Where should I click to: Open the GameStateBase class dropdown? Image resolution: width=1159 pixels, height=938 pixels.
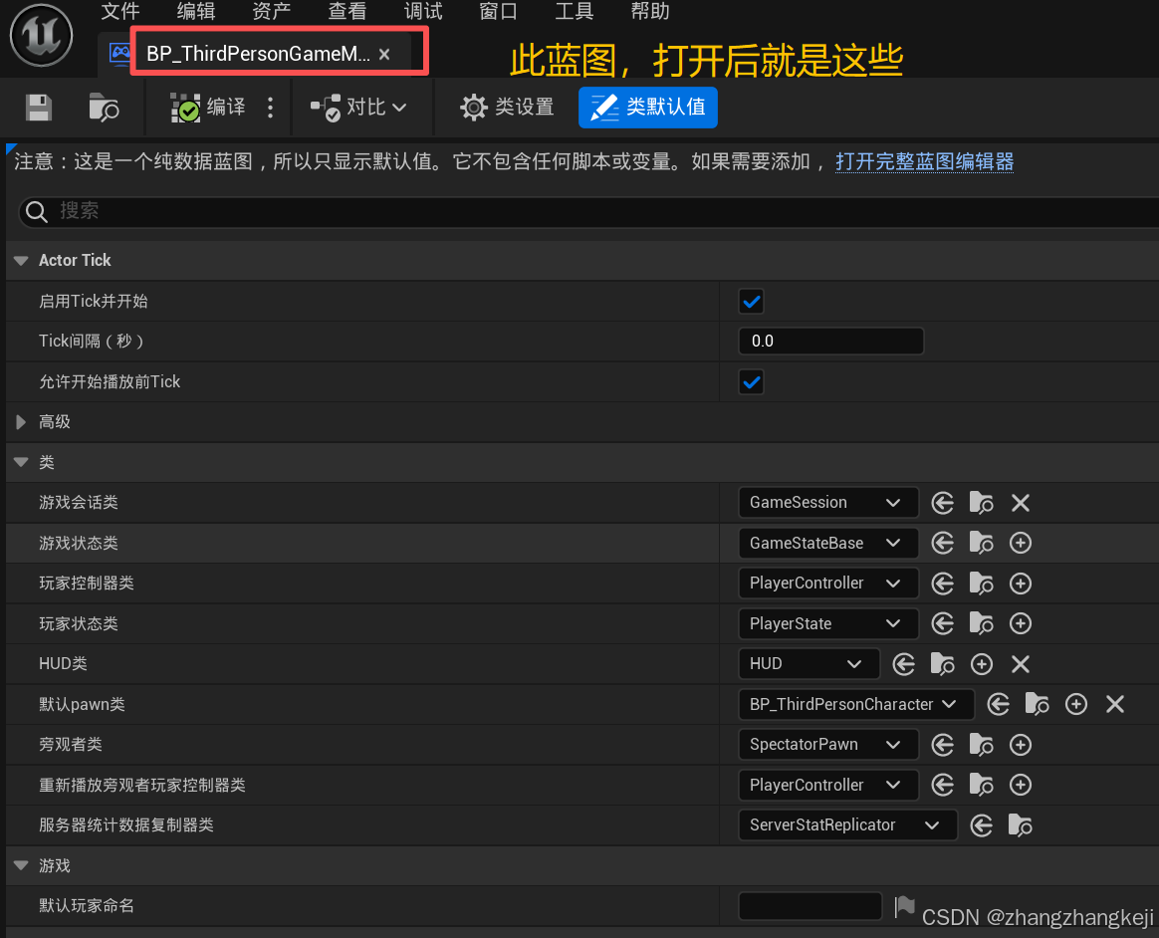point(827,544)
